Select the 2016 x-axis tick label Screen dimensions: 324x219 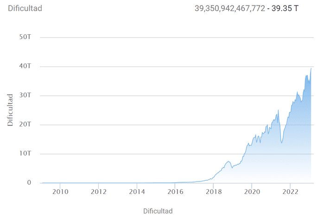point(175,192)
